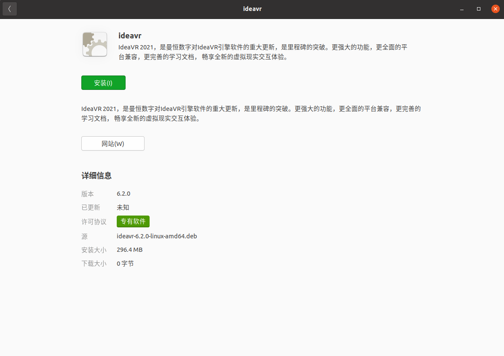Open the 网站(W) website button

coord(113,143)
